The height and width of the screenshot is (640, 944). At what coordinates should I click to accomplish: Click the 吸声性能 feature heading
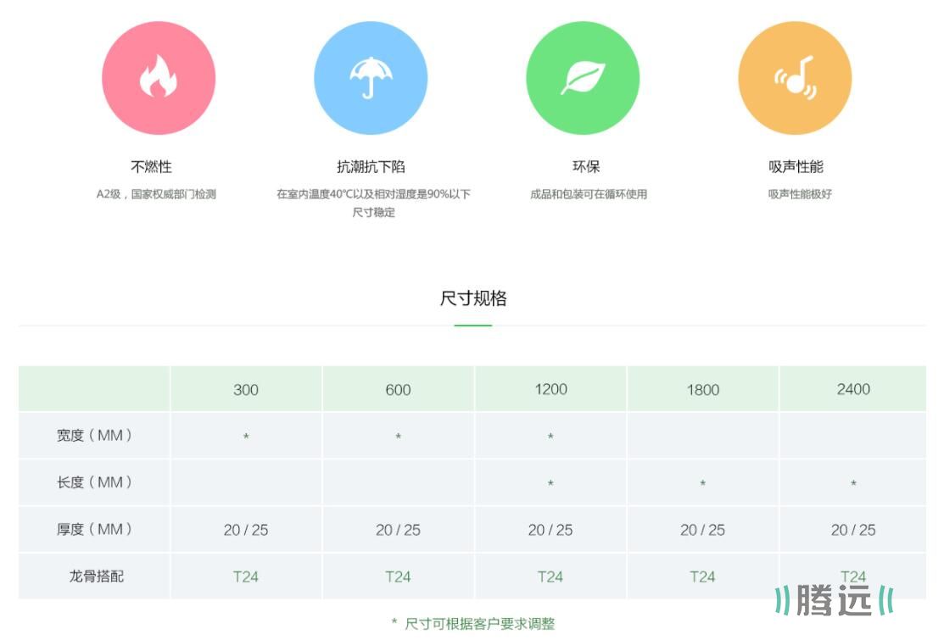tap(796, 166)
